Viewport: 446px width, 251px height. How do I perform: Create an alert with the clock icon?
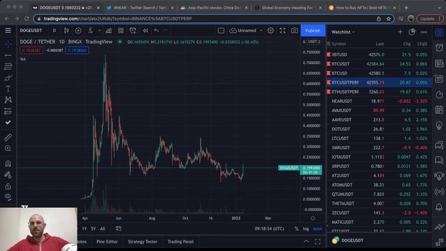pyautogui.click(x=133, y=31)
